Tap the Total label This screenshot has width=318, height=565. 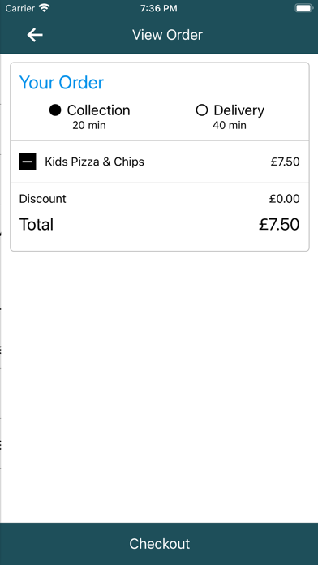[37, 225]
